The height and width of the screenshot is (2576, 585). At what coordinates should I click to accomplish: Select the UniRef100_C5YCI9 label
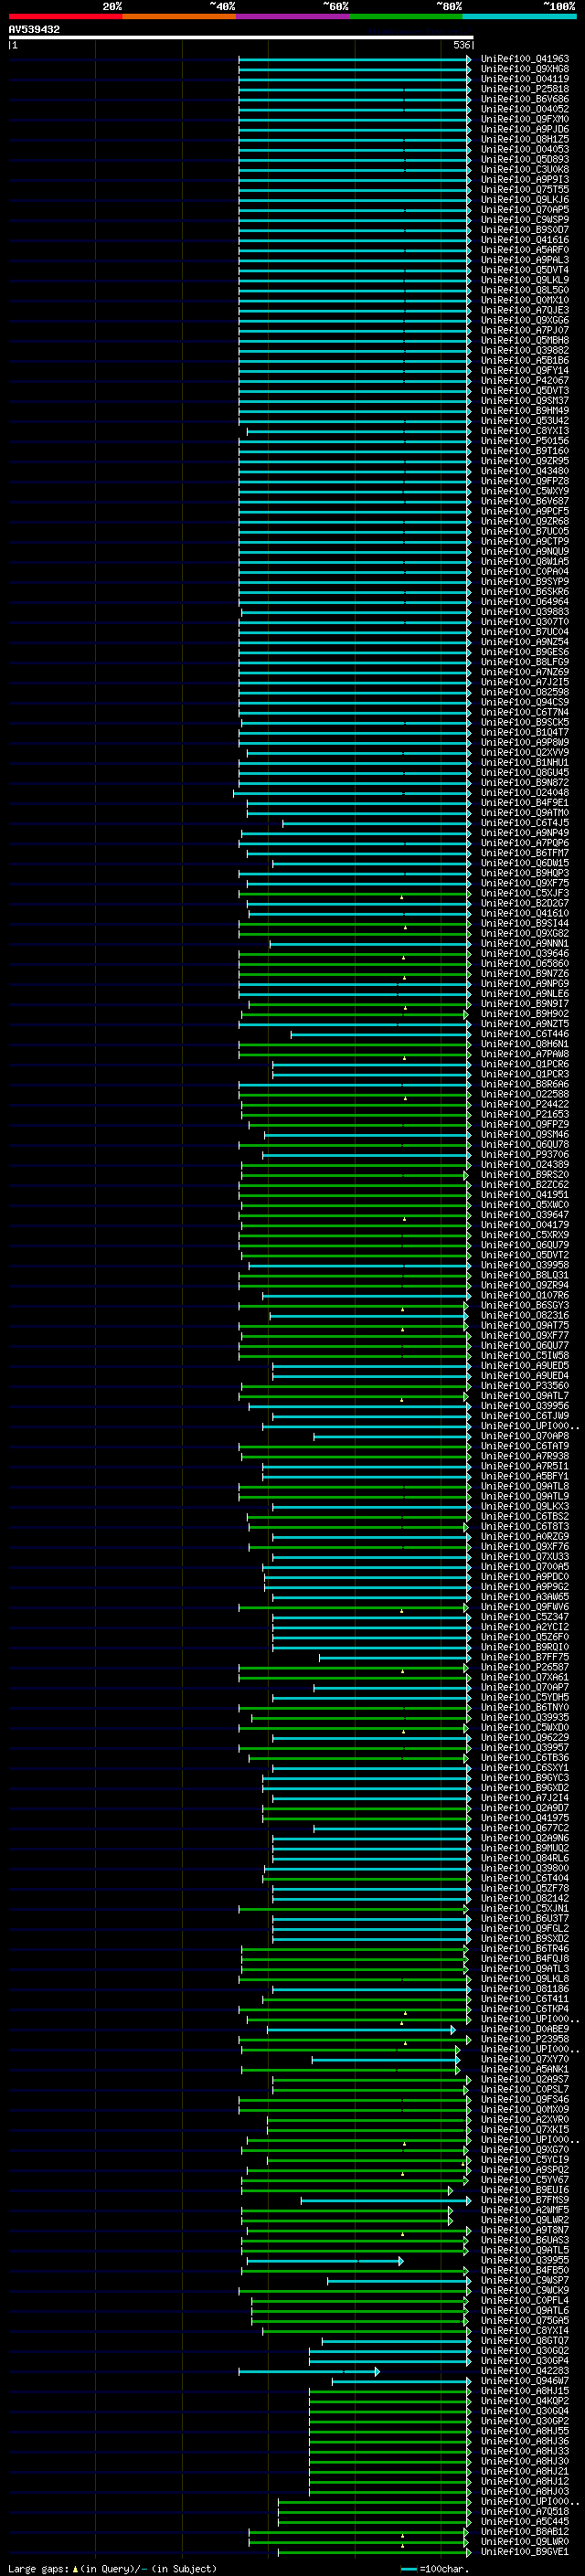(x=525, y=2159)
